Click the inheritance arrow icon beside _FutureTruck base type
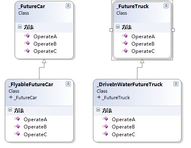This screenshot has height=148, width=191. click(99, 97)
